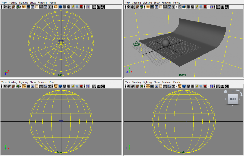This screenshot has height=156, width=244.
Task: Enable wireframe display in side view toolbar
Action: point(180,86)
